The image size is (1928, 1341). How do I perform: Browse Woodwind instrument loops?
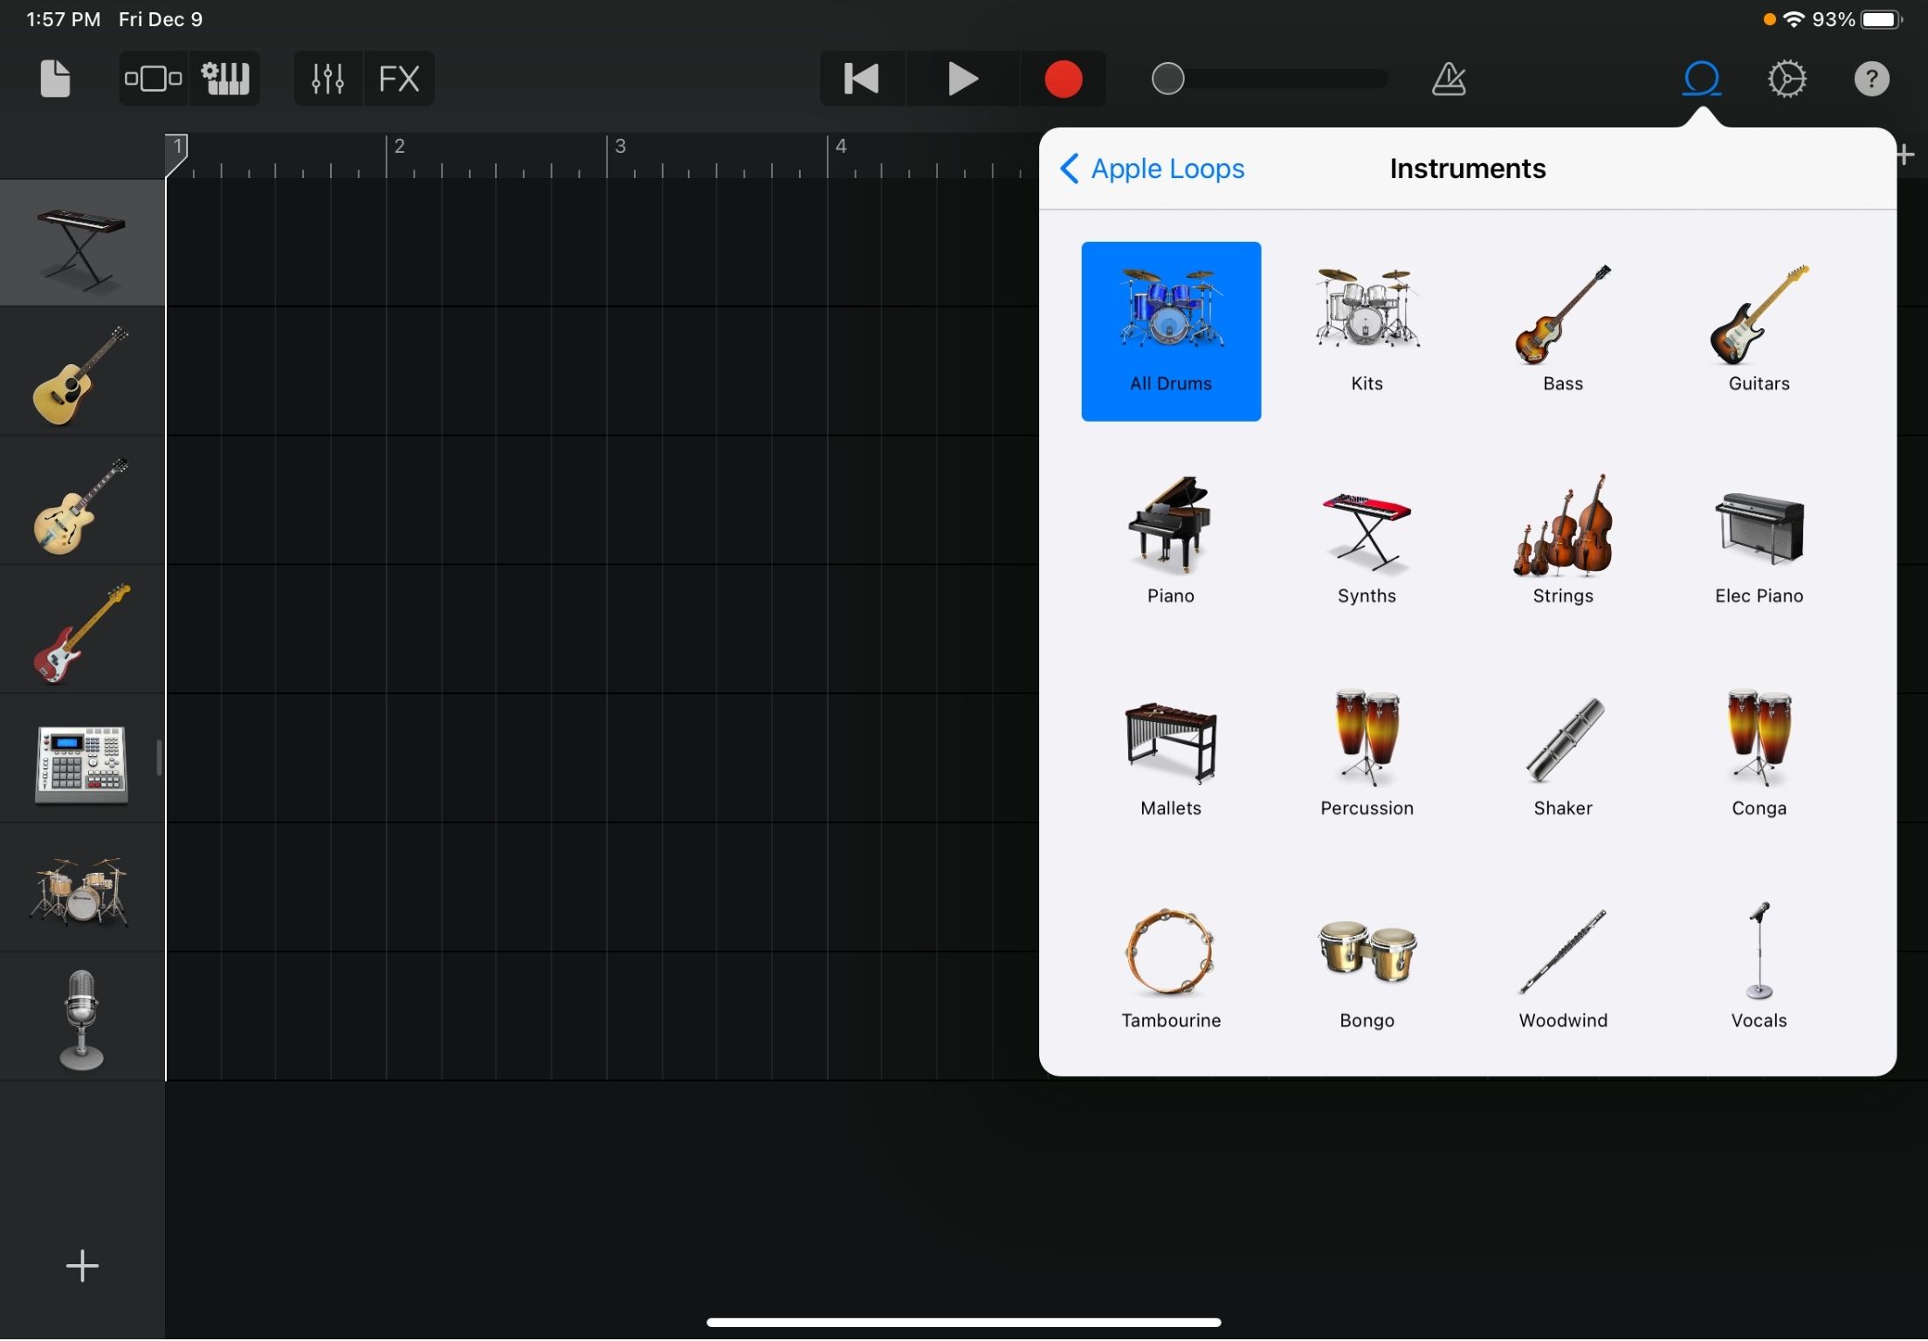(1562, 965)
